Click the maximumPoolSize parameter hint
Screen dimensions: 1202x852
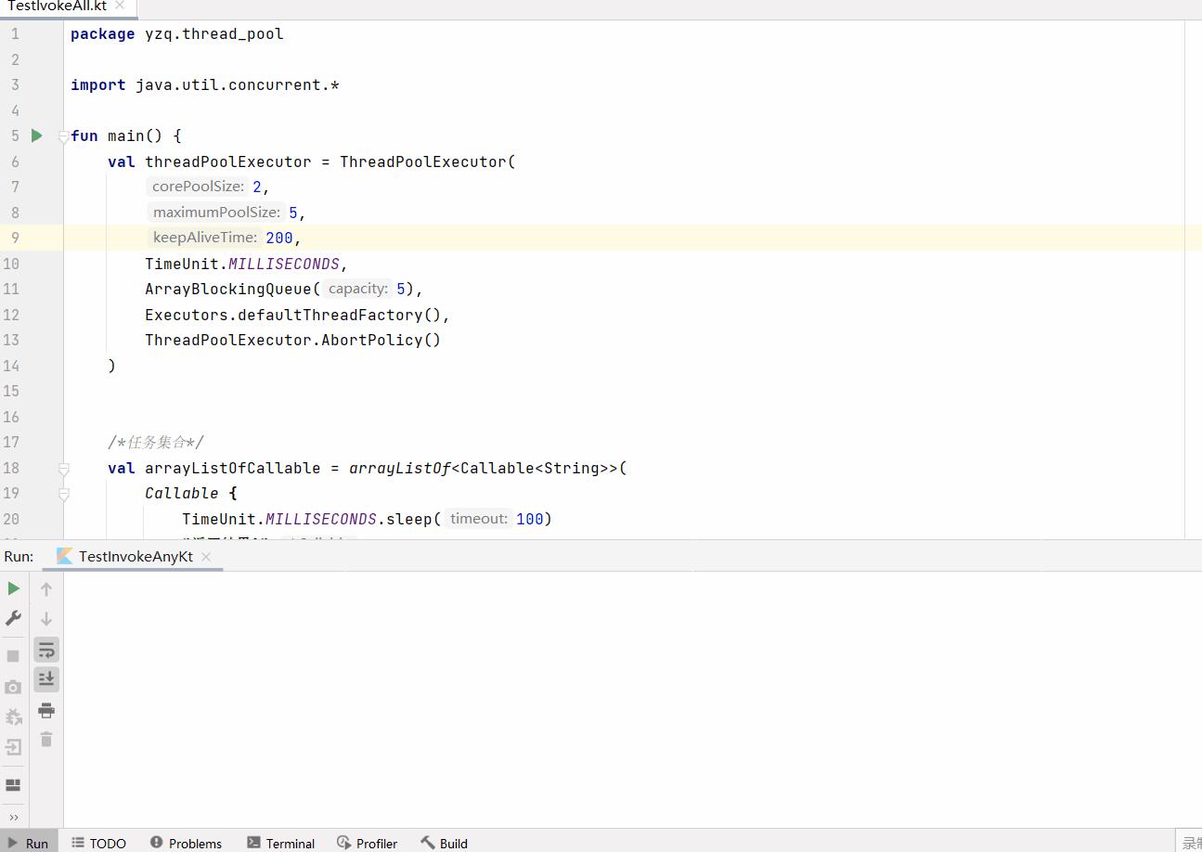pyautogui.click(x=215, y=213)
